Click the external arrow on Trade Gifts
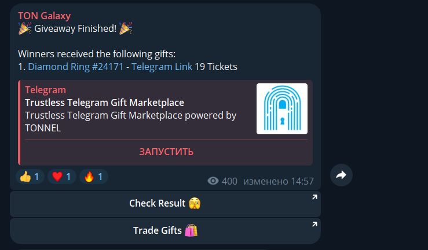The height and width of the screenshot is (250, 428). (314, 225)
